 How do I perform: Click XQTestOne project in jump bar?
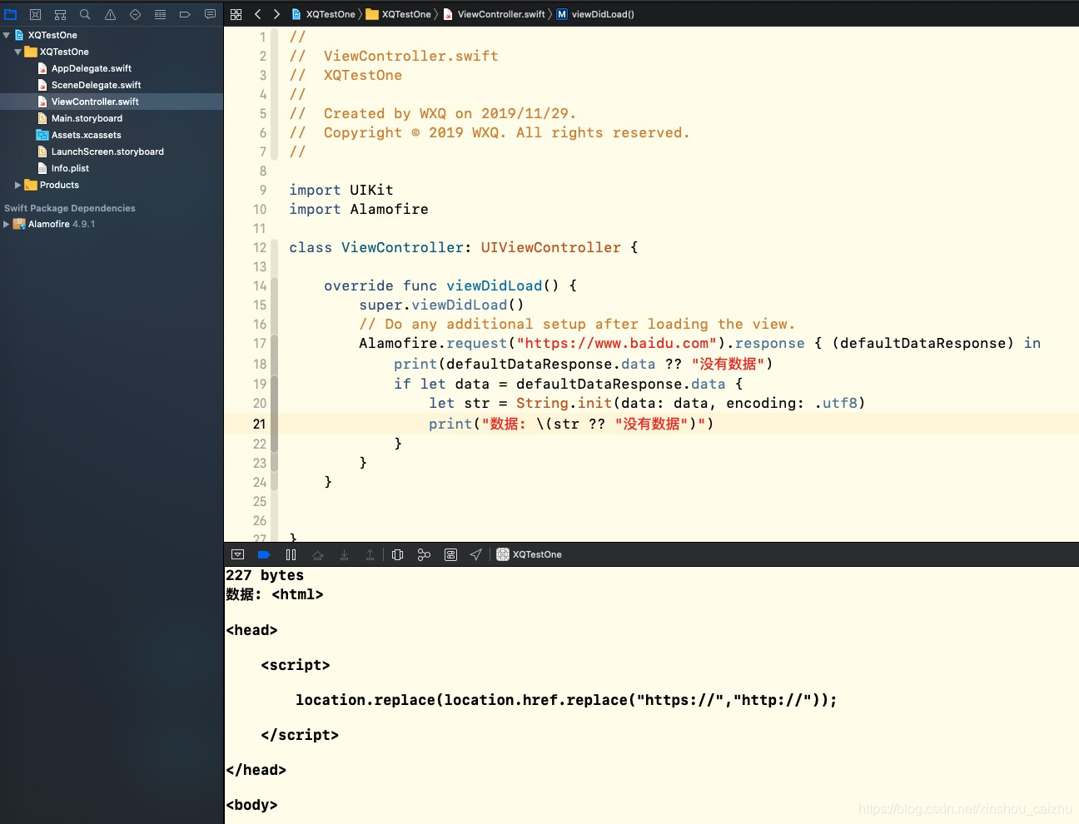323,14
